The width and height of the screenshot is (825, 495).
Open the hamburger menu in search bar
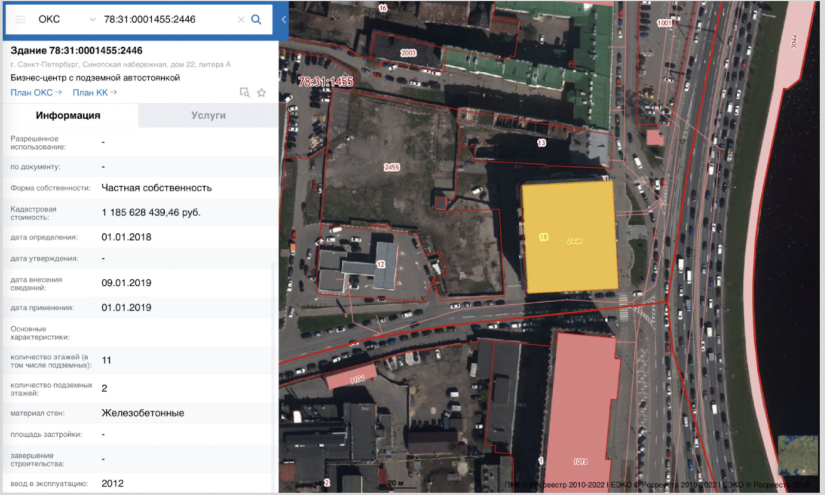tap(20, 20)
